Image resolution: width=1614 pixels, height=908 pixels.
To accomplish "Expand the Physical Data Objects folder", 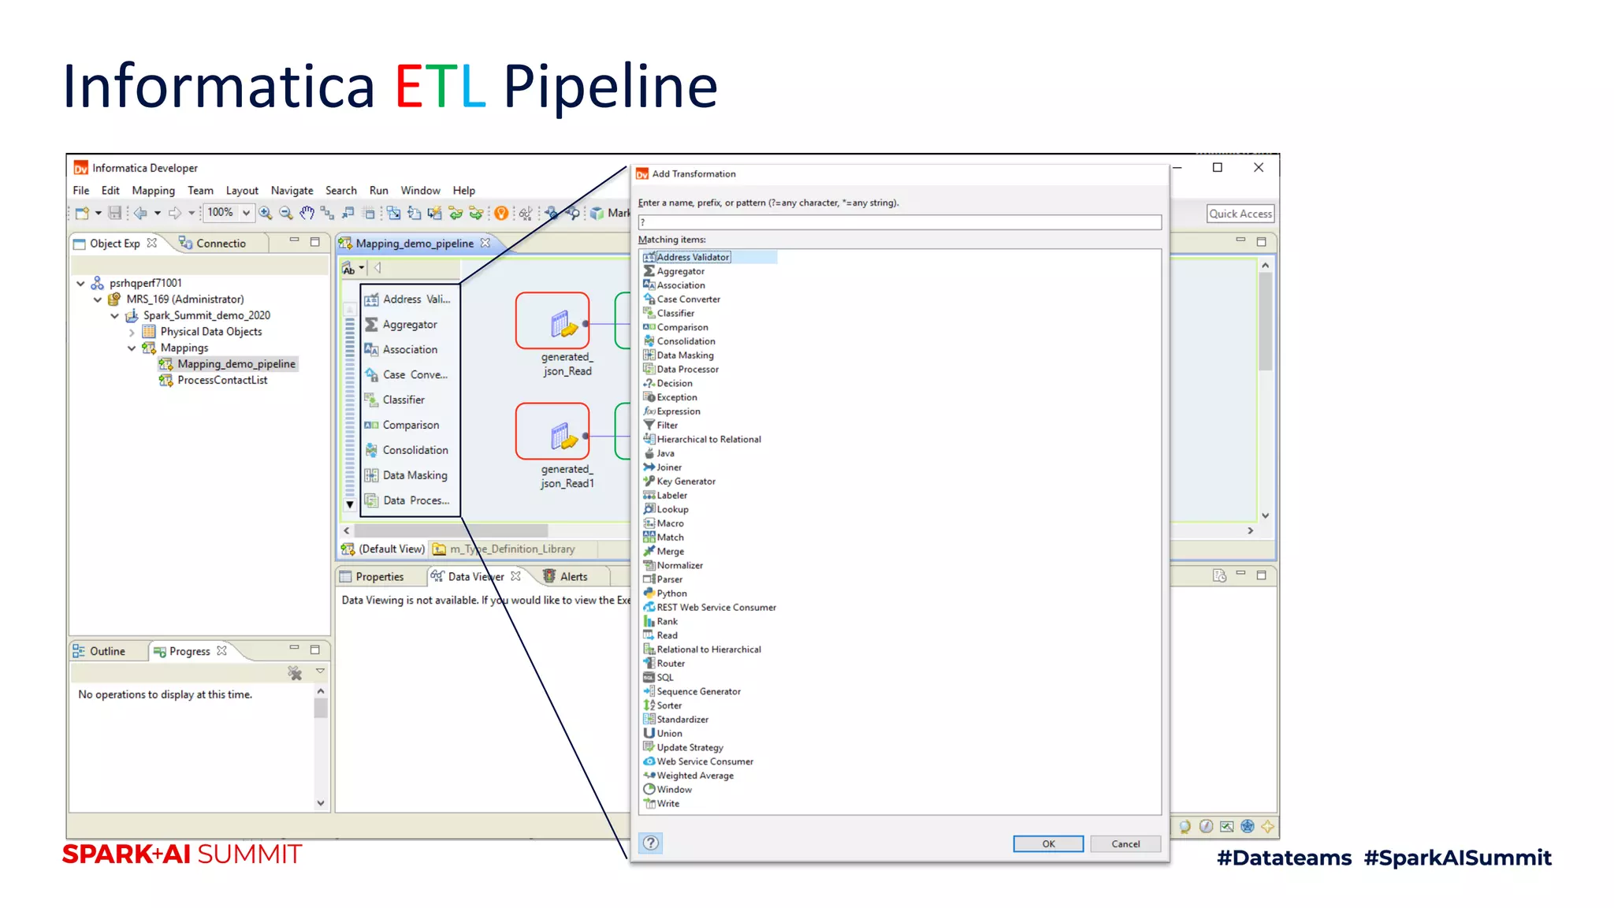I will pos(132,333).
